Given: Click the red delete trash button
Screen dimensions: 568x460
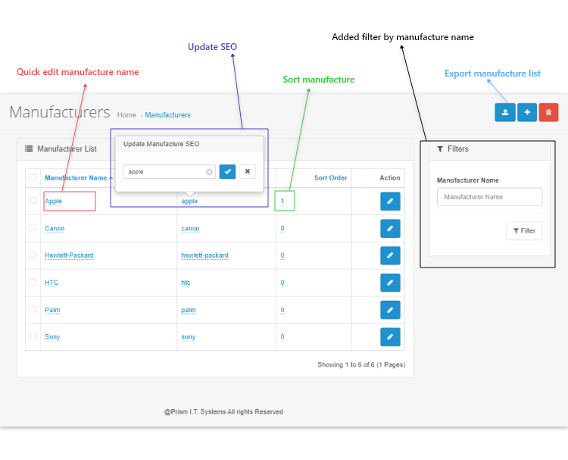Looking at the screenshot, I should pyautogui.click(x=548, y=112).
